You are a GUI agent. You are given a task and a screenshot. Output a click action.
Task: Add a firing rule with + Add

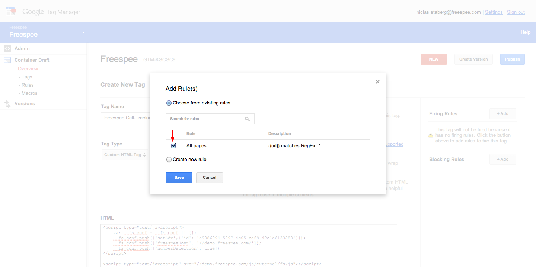503,114
